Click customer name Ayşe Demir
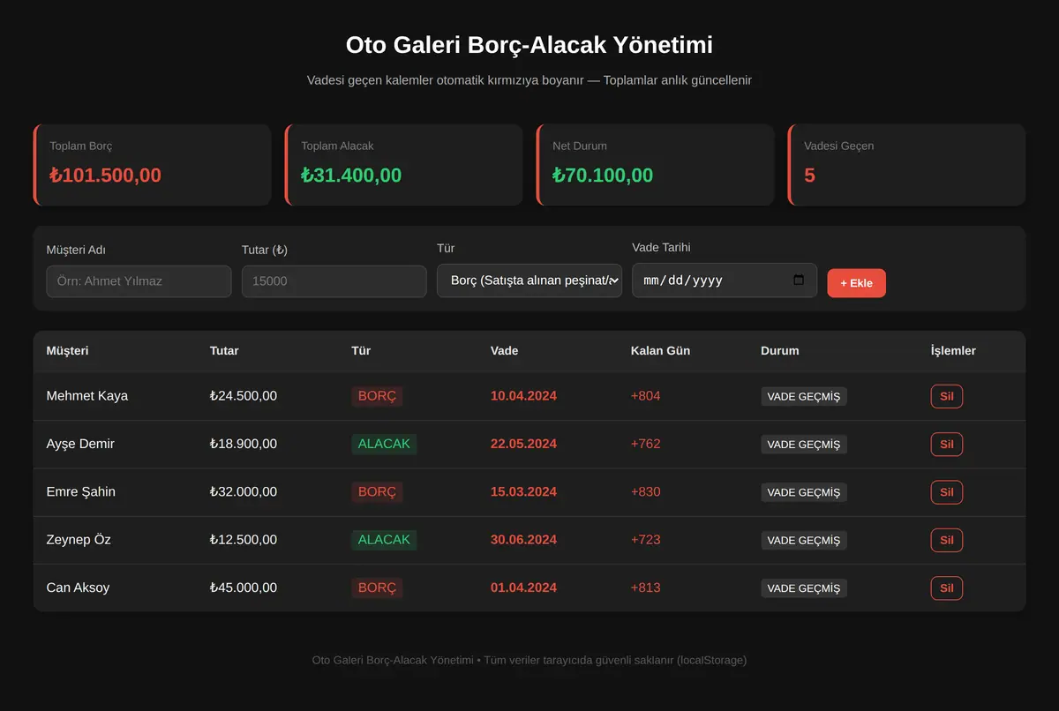Image resolution: width=1059 pixels, height=711 pixels. [x=80, y=444]
